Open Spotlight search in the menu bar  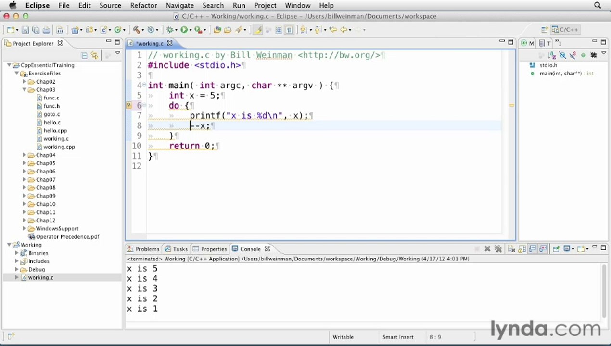pyautogui.click(x=598, y=5)
